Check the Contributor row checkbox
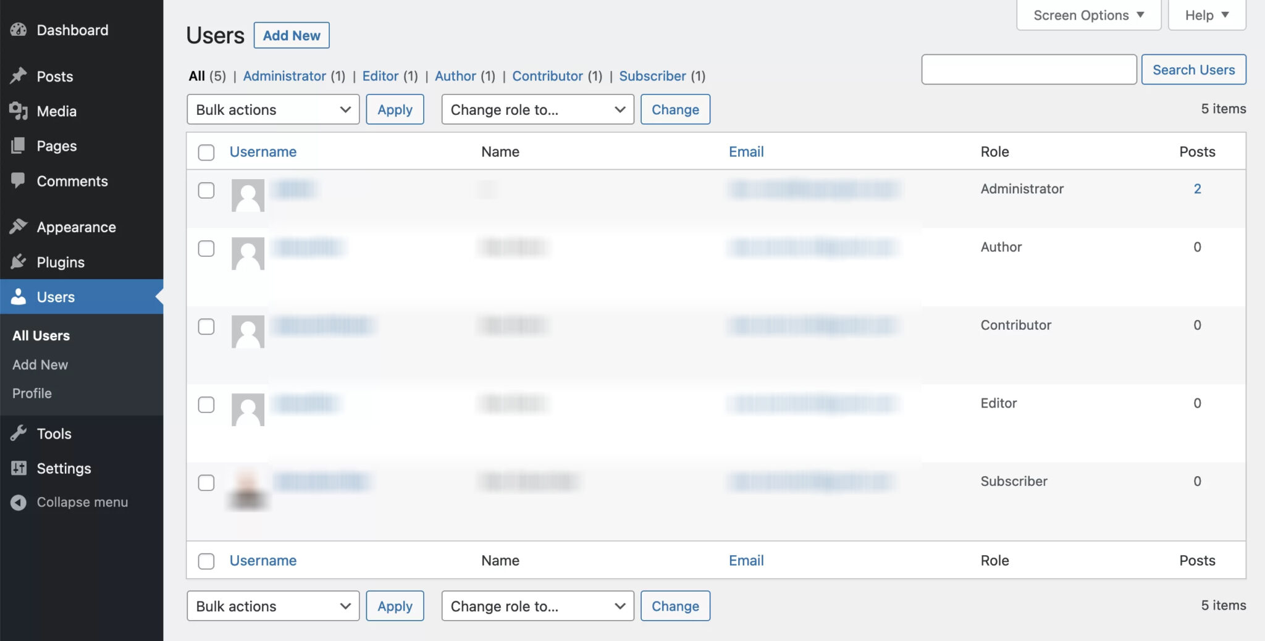The width and height of the screenshot is (1265, 641). pyautogui.click(x=206, y=327)
